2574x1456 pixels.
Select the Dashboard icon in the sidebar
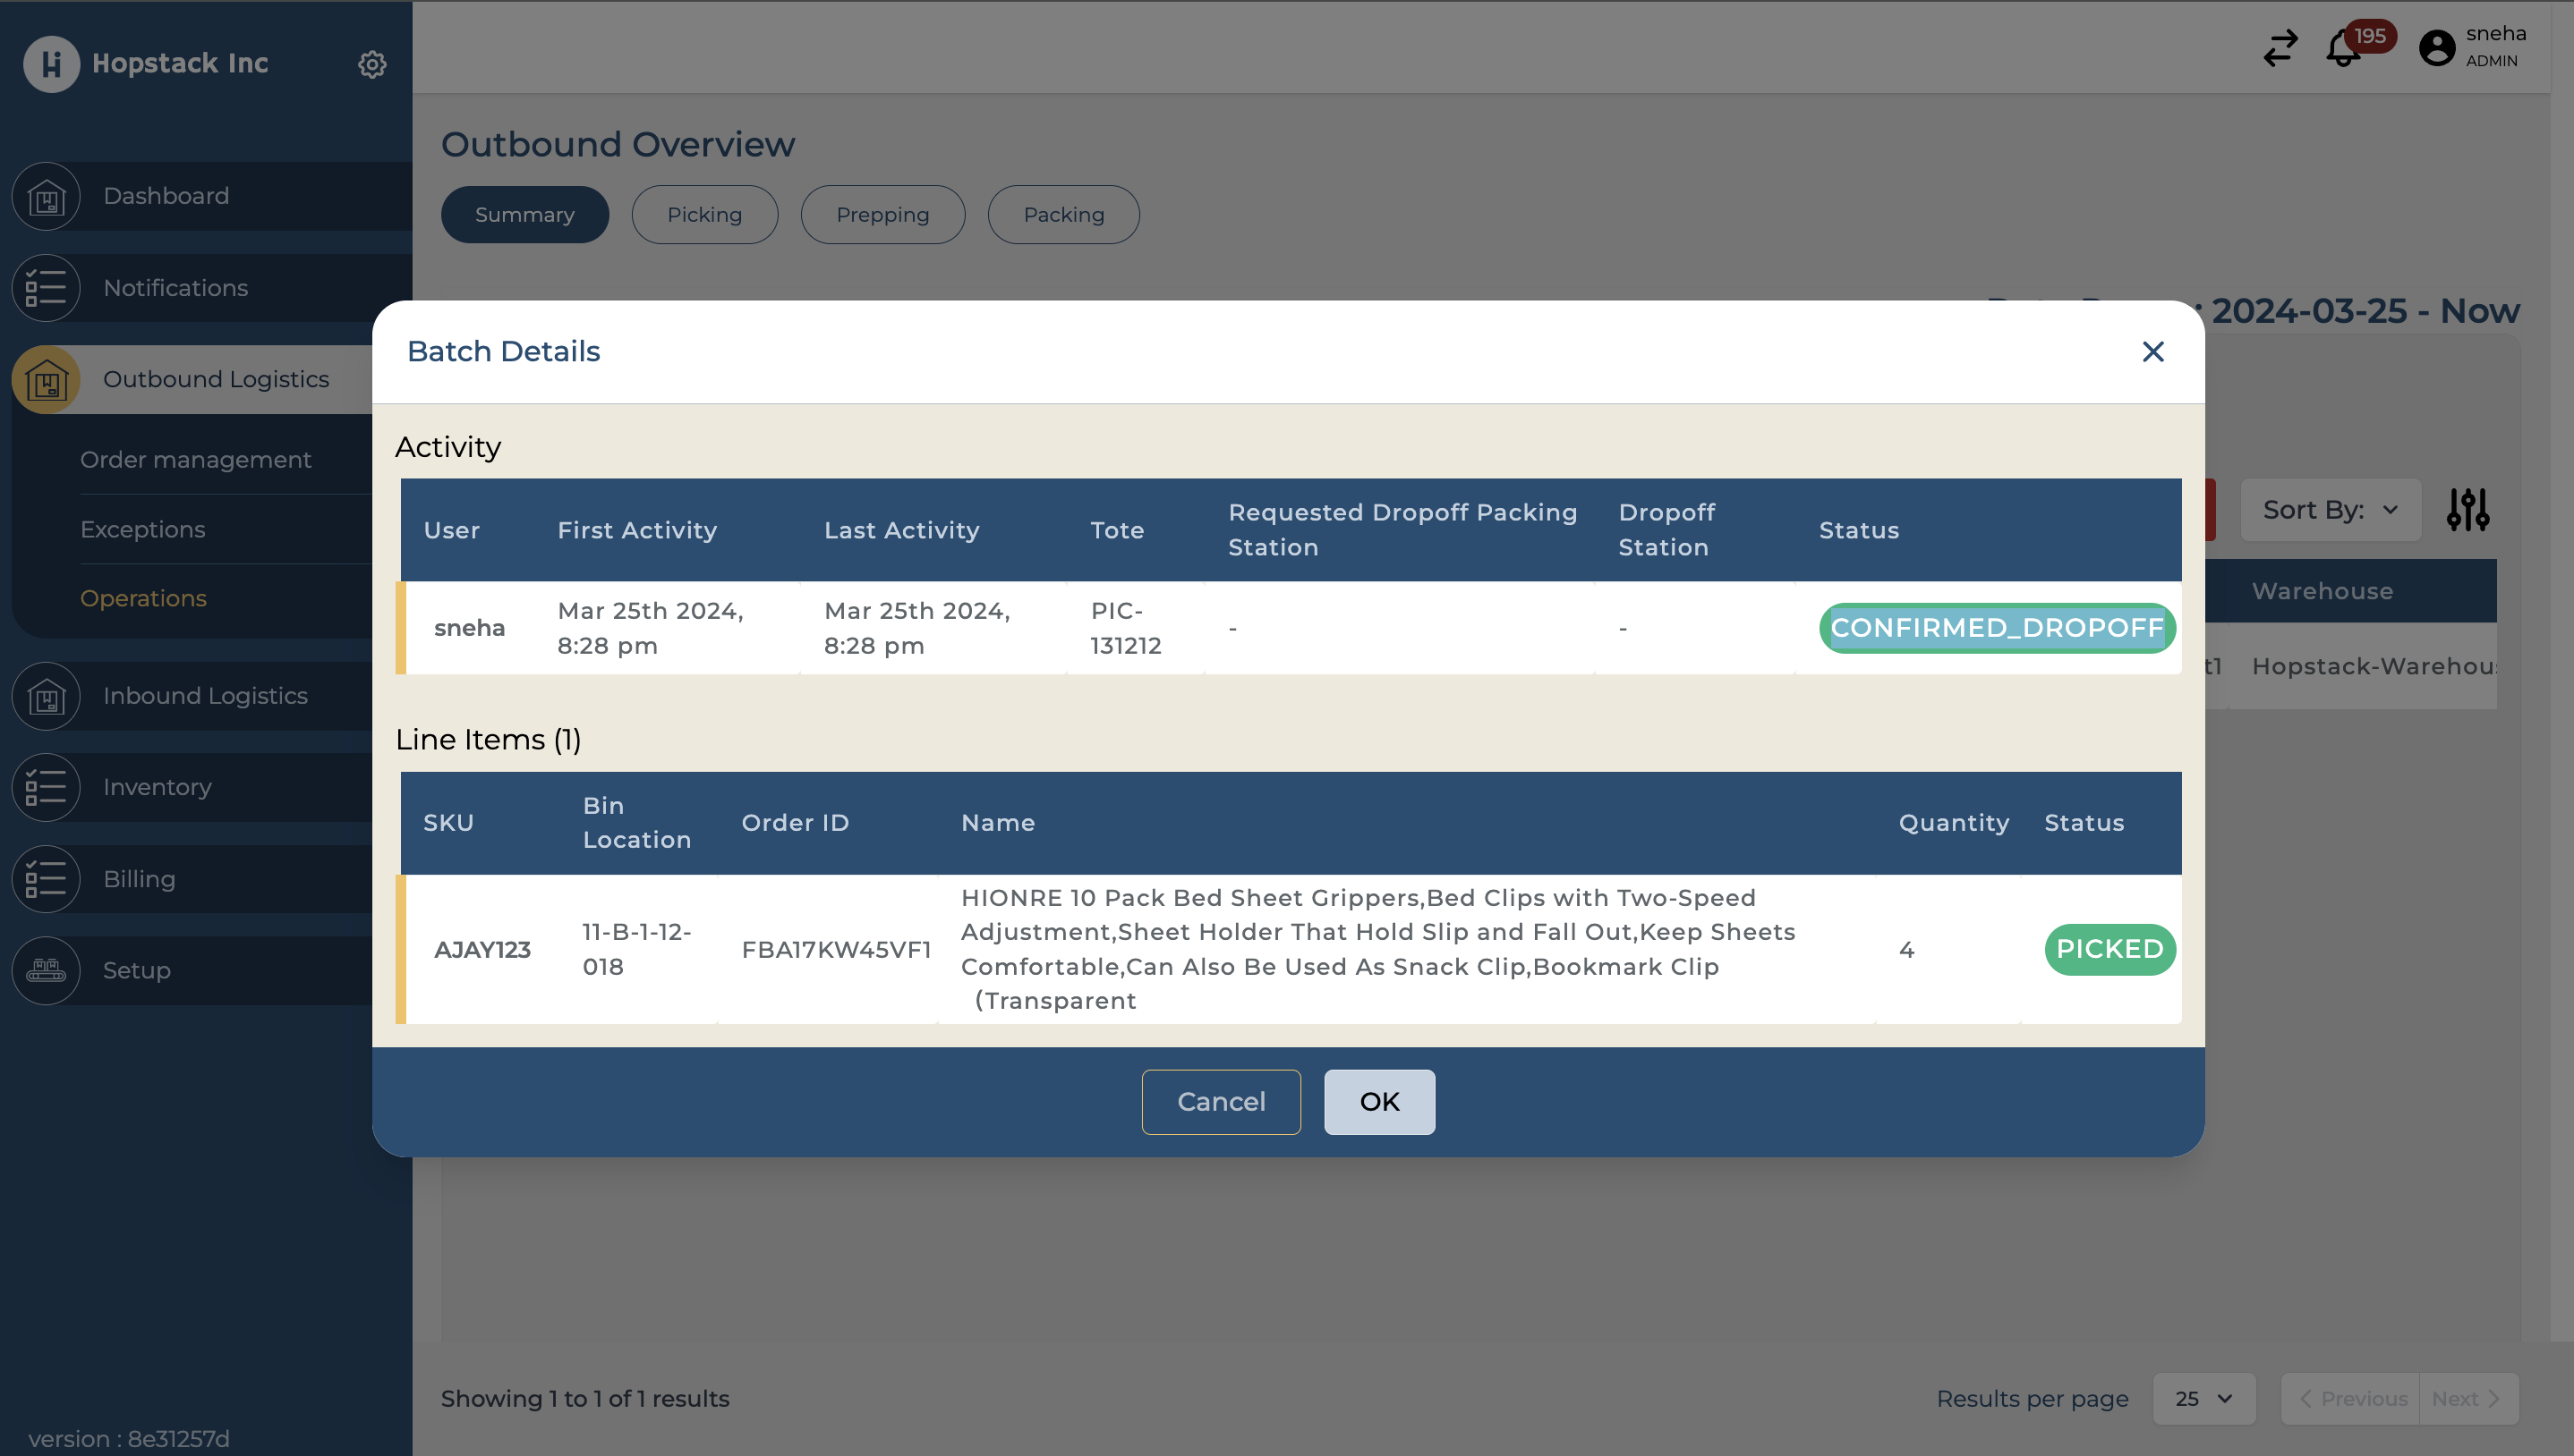(46, 196)
